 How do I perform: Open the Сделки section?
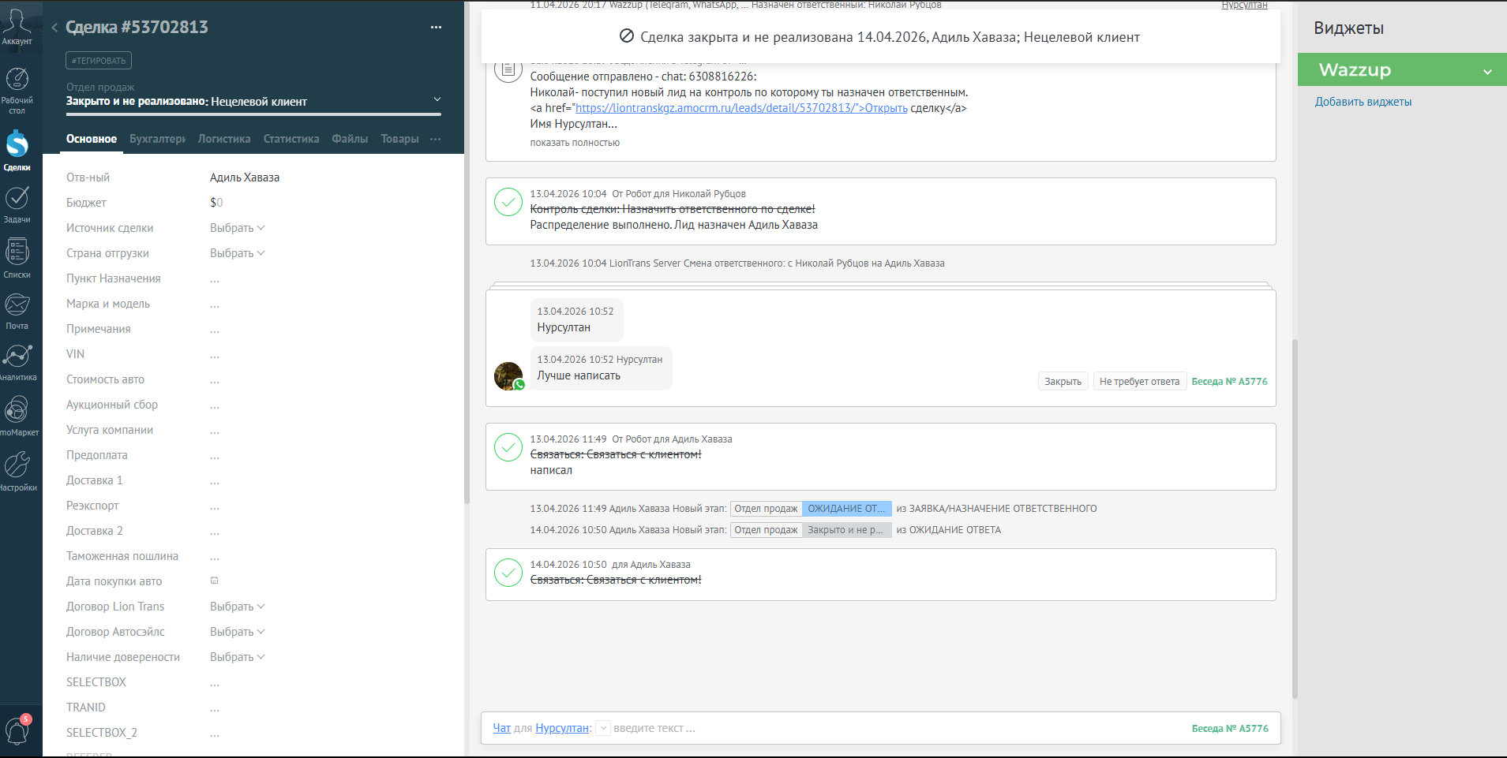tap(17, 151)
